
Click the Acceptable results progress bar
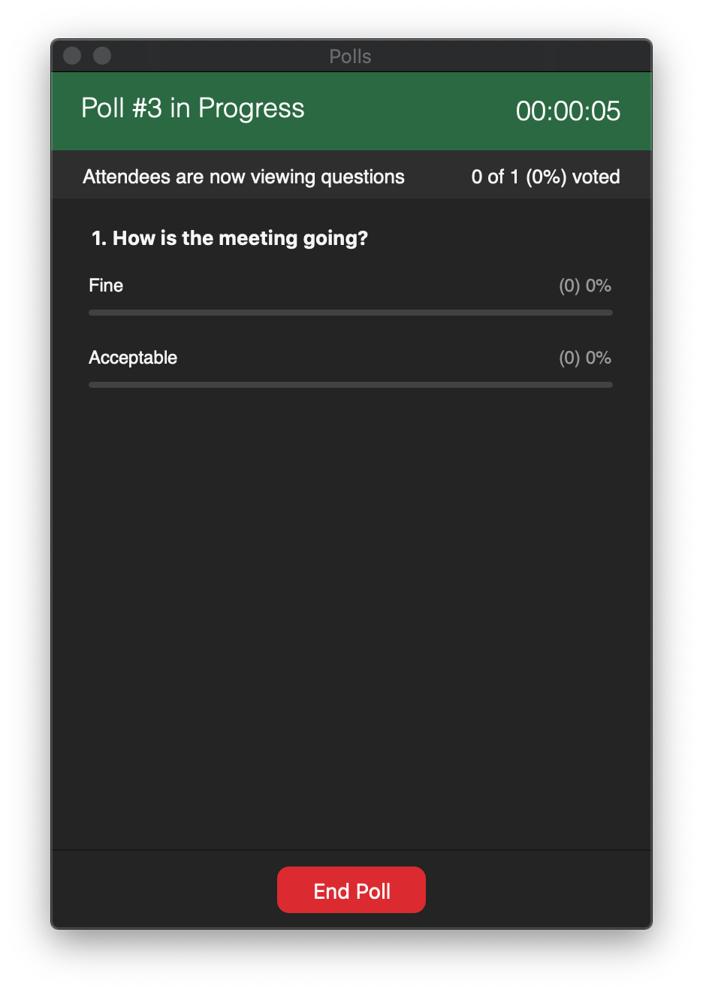(351, 385)
